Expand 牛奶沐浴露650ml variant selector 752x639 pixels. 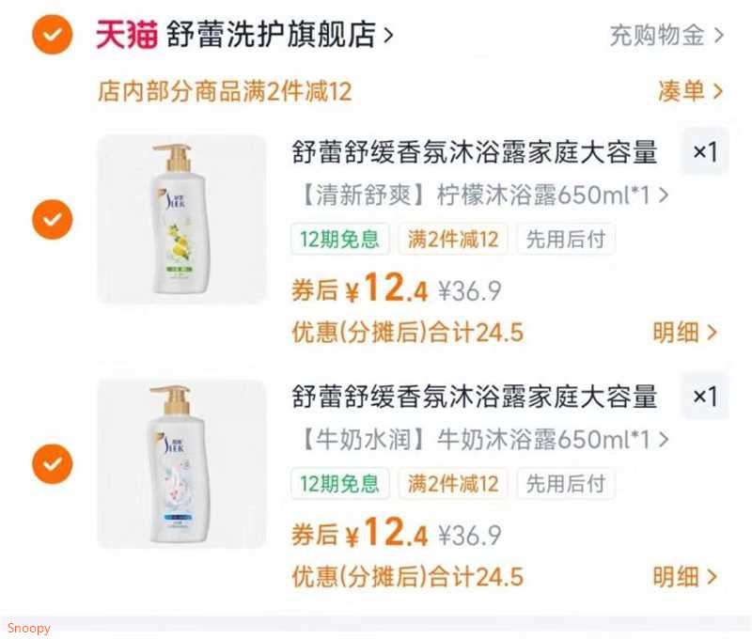[484, 440]
